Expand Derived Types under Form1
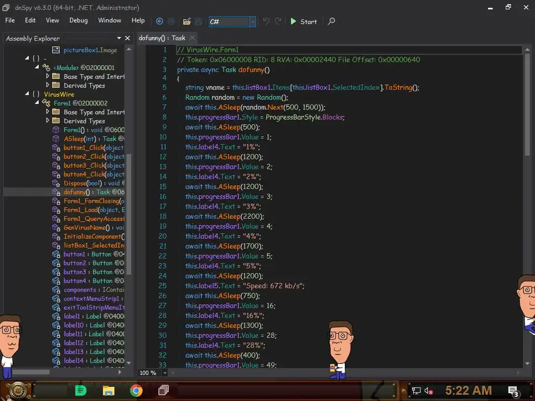Screen dimensions: 535x401 tap(48, 121)
